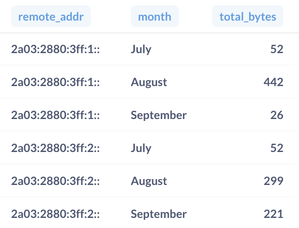Select total_bytes 52 for address 3ff:2::
This screenshot has width=299, height=228.
click(277, 148)
